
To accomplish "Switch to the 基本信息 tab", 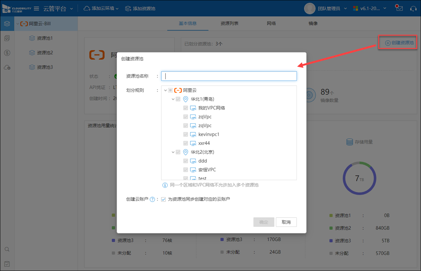I will [x=188, y=23].
